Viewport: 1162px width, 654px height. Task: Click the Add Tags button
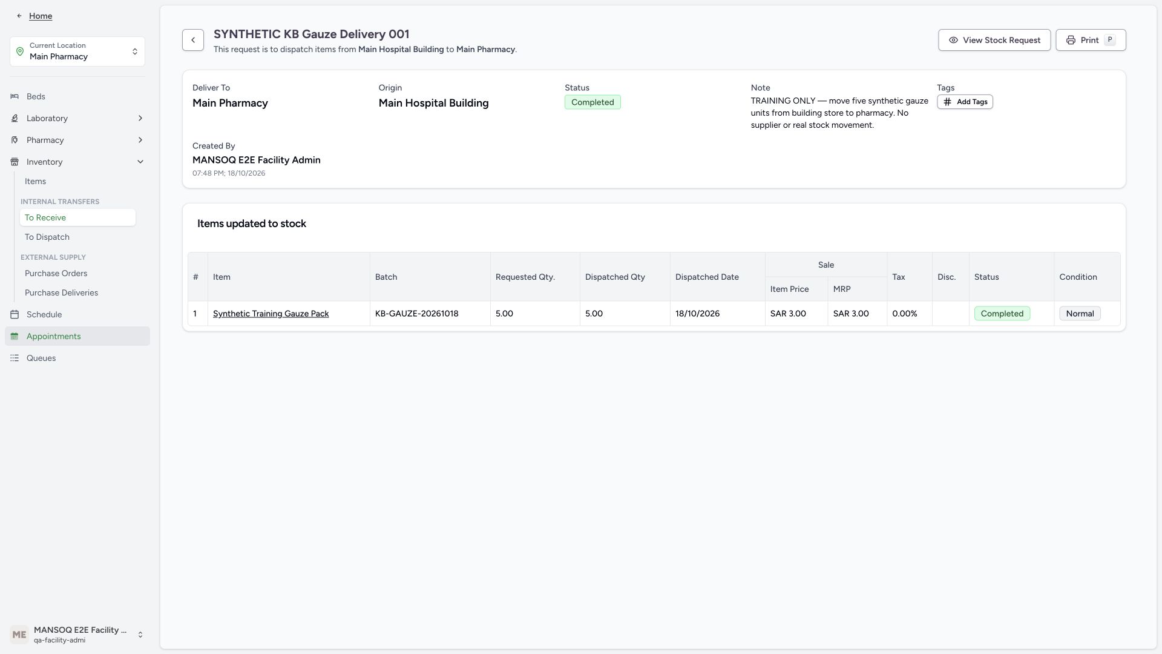click(x=965, y=102)
